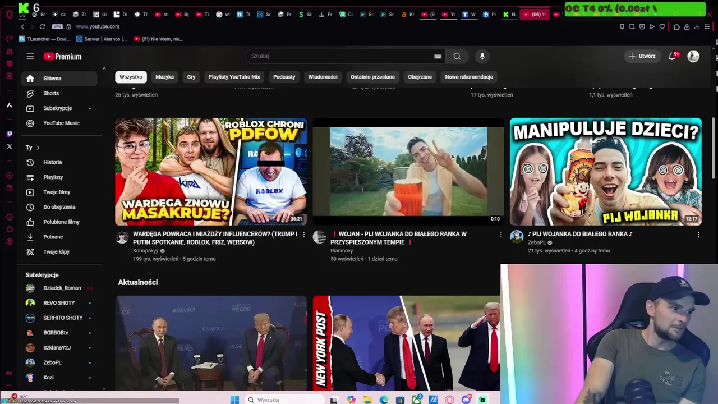Go to Główna in the sidebar
The width and height of the screenshot is (718, 404).
pos(59,79)
